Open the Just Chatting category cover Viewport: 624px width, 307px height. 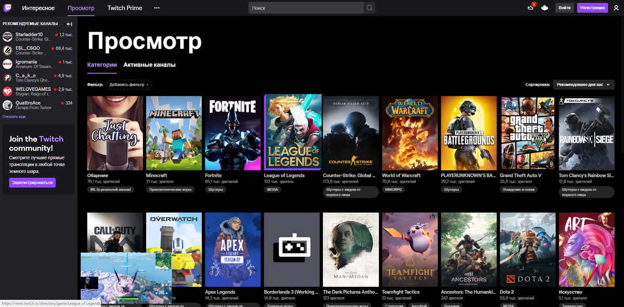click(x=115, y=133)
